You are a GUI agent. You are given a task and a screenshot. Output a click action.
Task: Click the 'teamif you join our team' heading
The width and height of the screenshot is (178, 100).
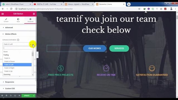(x=106, y=19)
